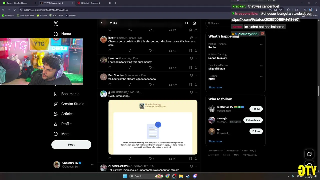Click the Windows Start button

[x=125, y=176]
